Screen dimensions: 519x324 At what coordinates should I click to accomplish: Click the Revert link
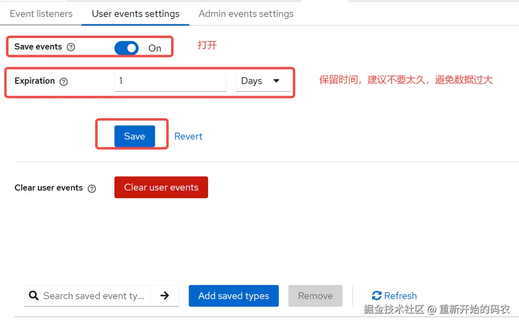pos(188,136)
